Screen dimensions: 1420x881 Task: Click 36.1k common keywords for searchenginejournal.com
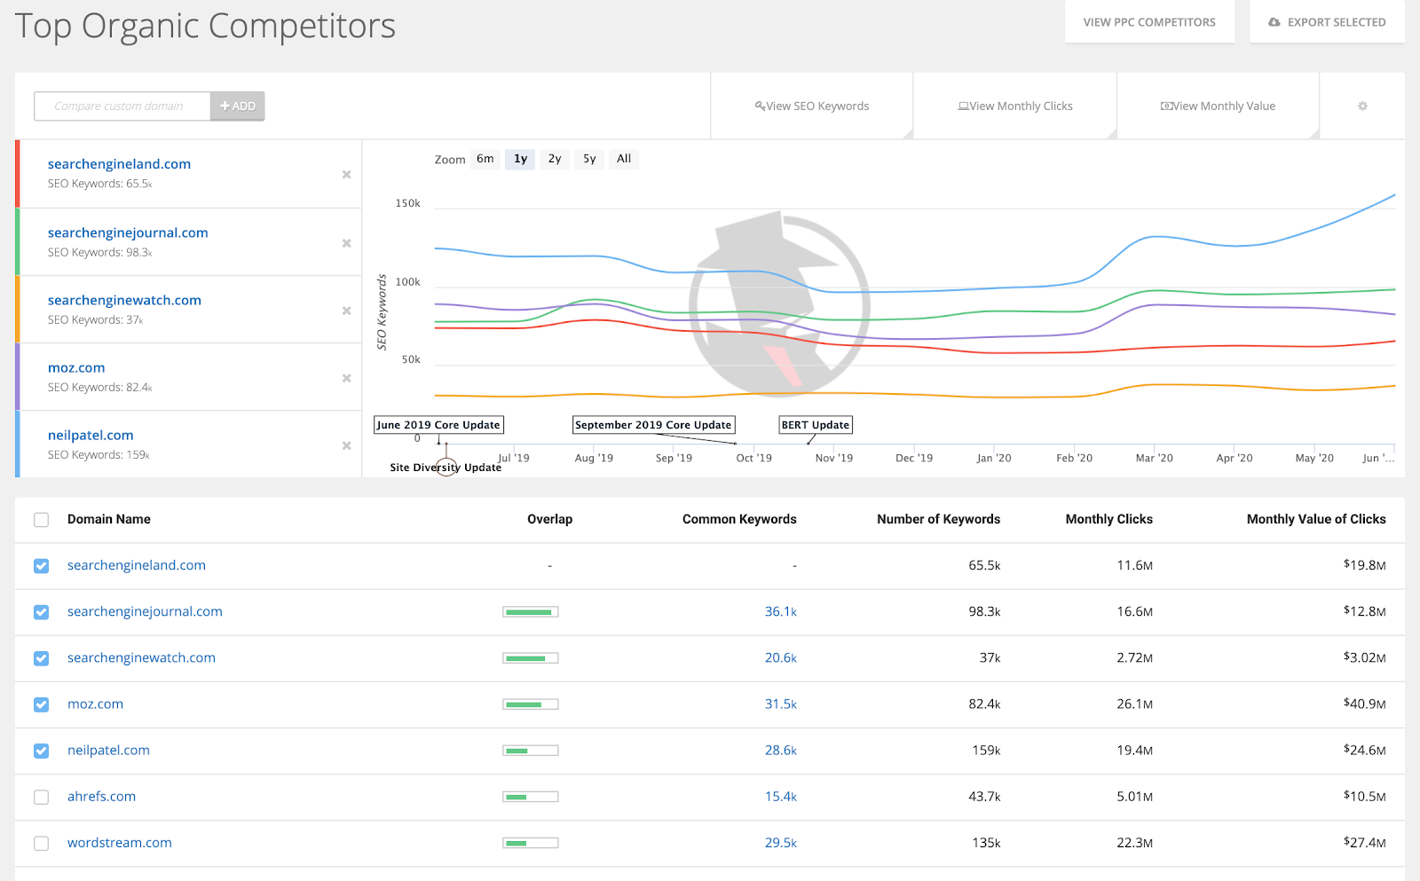coord(781,612)
